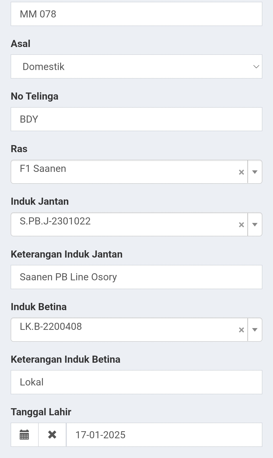Click the Keterangan Induk Jantan label
The width and height of the screenshot is (273, 458).
click(x=66, y=254)
